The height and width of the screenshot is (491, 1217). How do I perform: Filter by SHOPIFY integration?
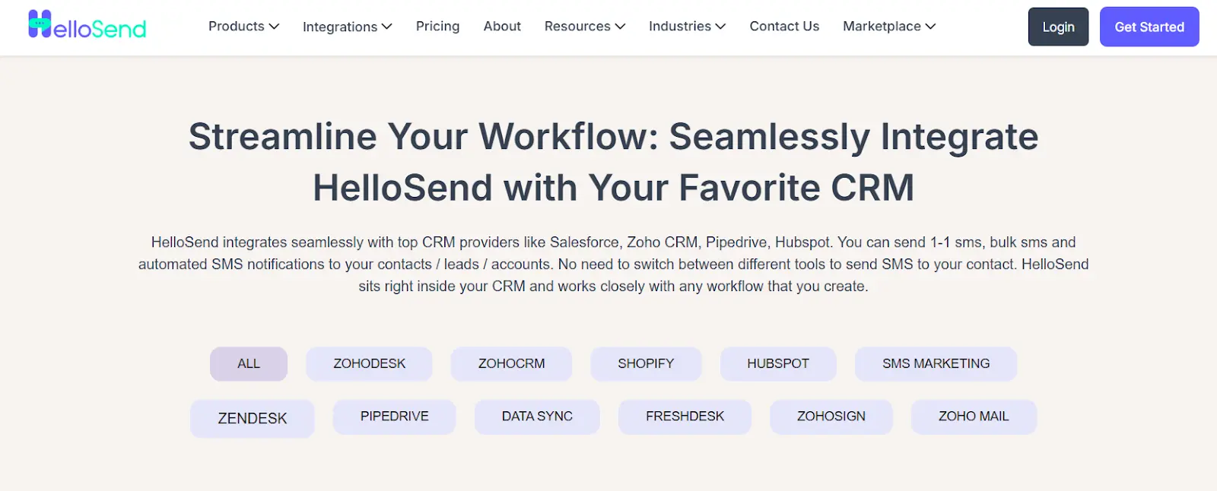coord(646,363)
